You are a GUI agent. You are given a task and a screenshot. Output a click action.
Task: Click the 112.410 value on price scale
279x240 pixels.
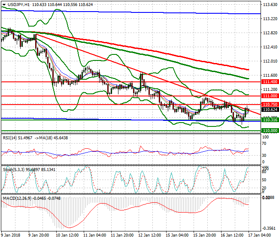pyautogui.click(x=269, y=47)
